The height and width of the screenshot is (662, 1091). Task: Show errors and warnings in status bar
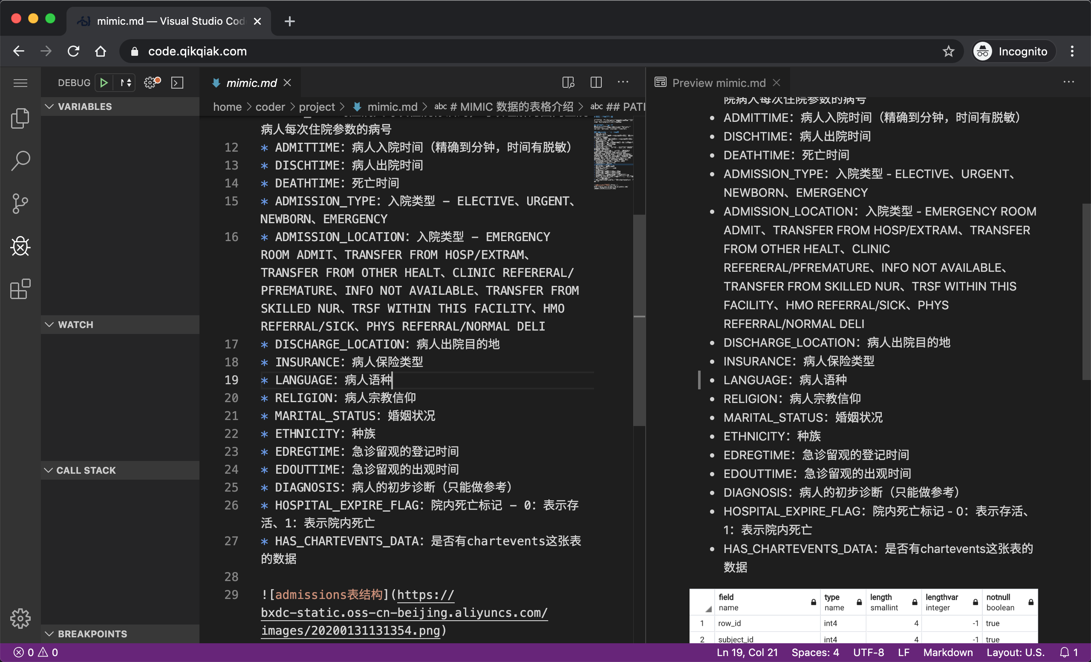[35, 652]
